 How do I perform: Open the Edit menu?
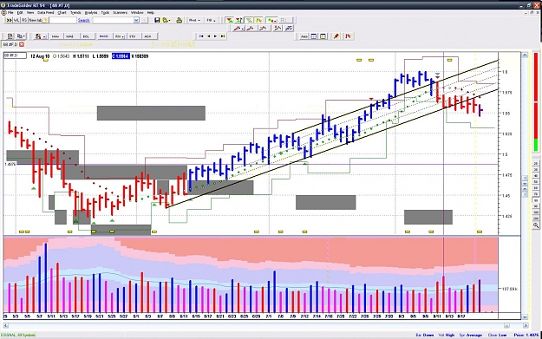[x=20, y=12]
